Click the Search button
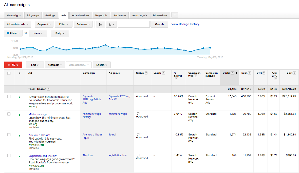Viewport: 299px width, 173px height. 159,24
